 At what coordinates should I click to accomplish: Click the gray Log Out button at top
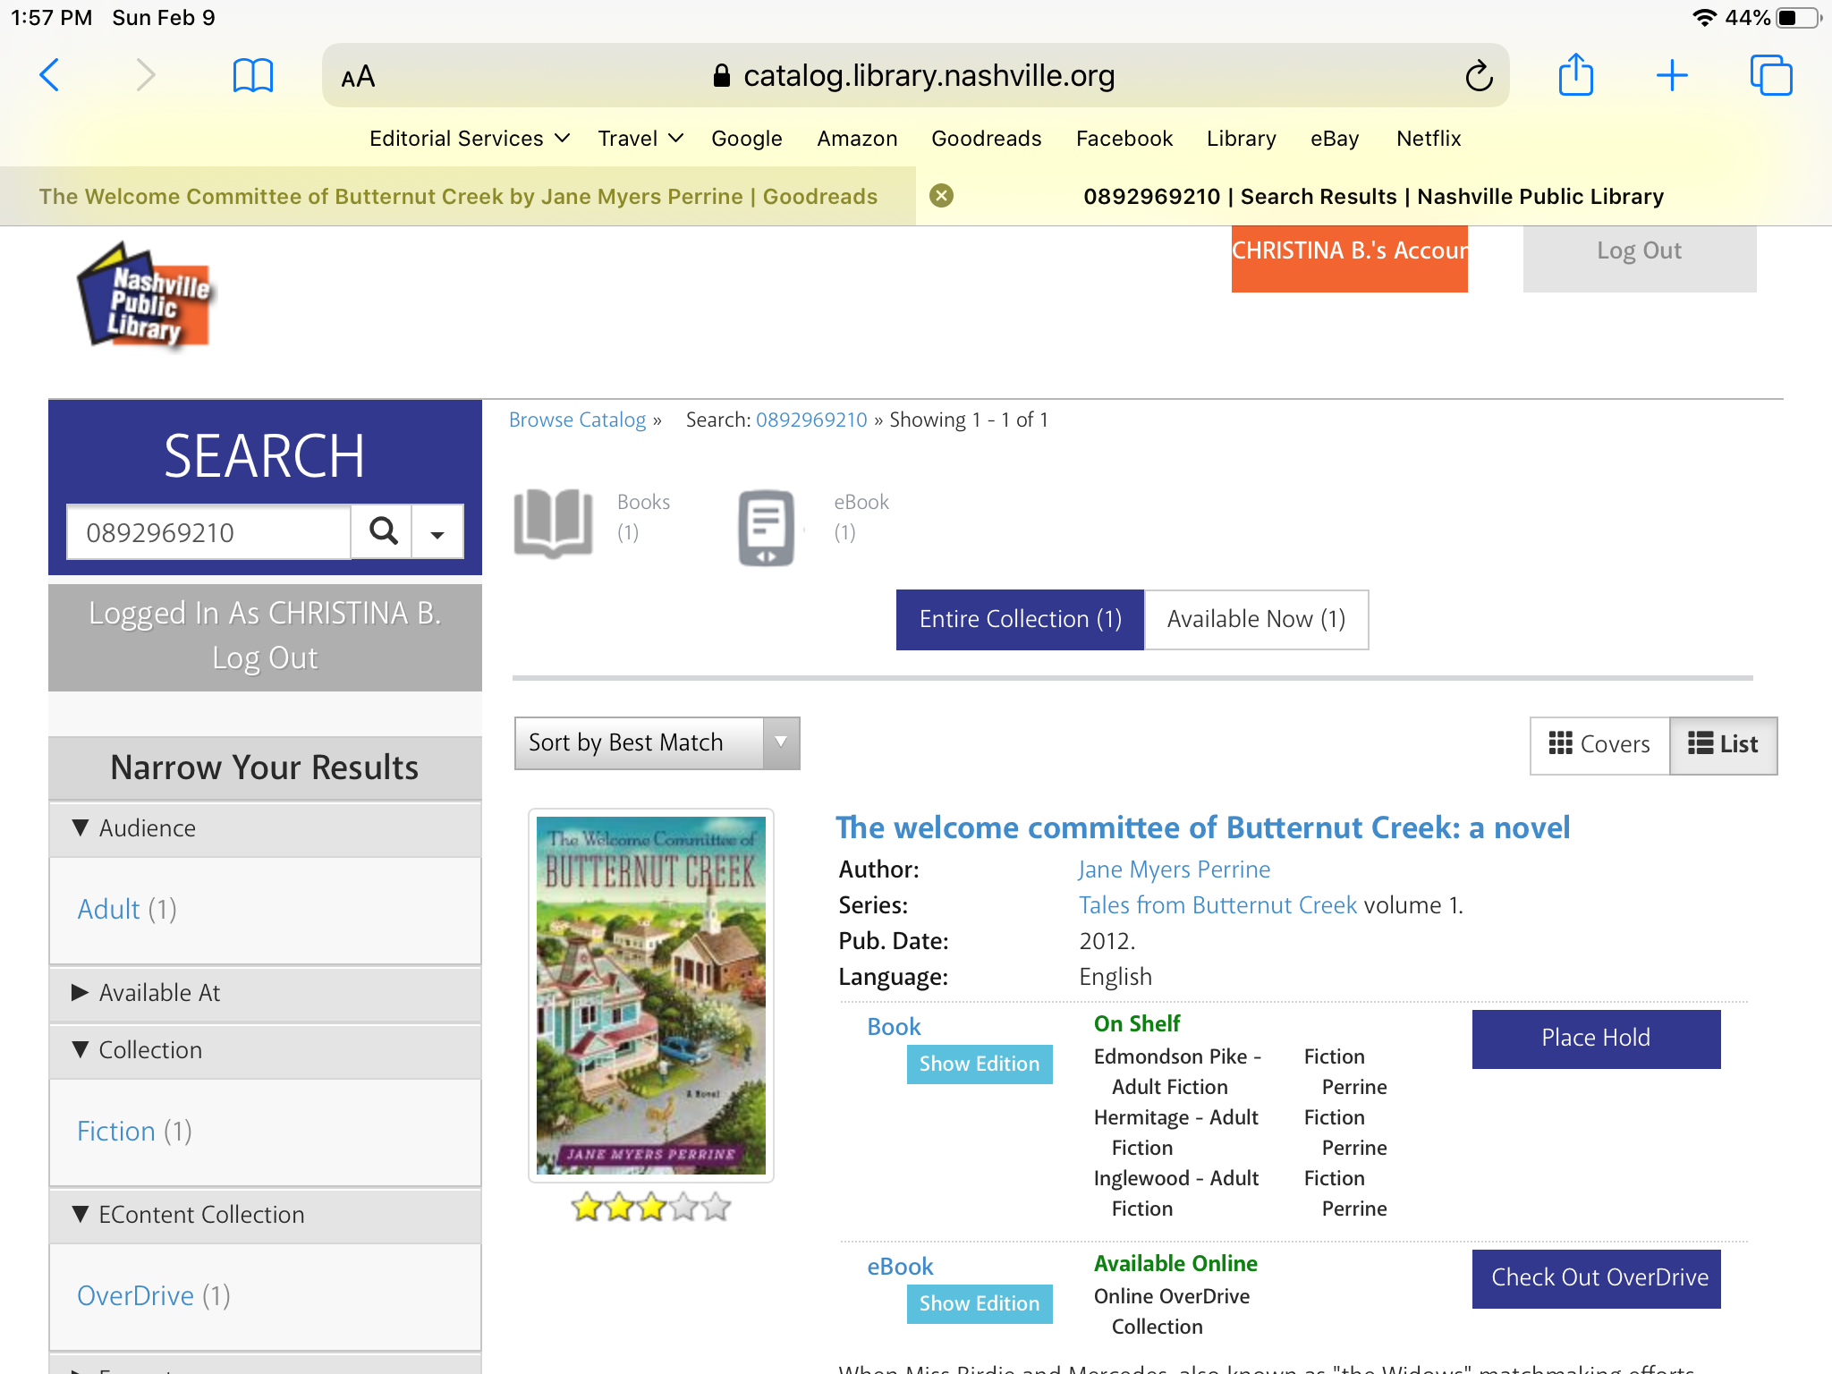(1639, 258)
